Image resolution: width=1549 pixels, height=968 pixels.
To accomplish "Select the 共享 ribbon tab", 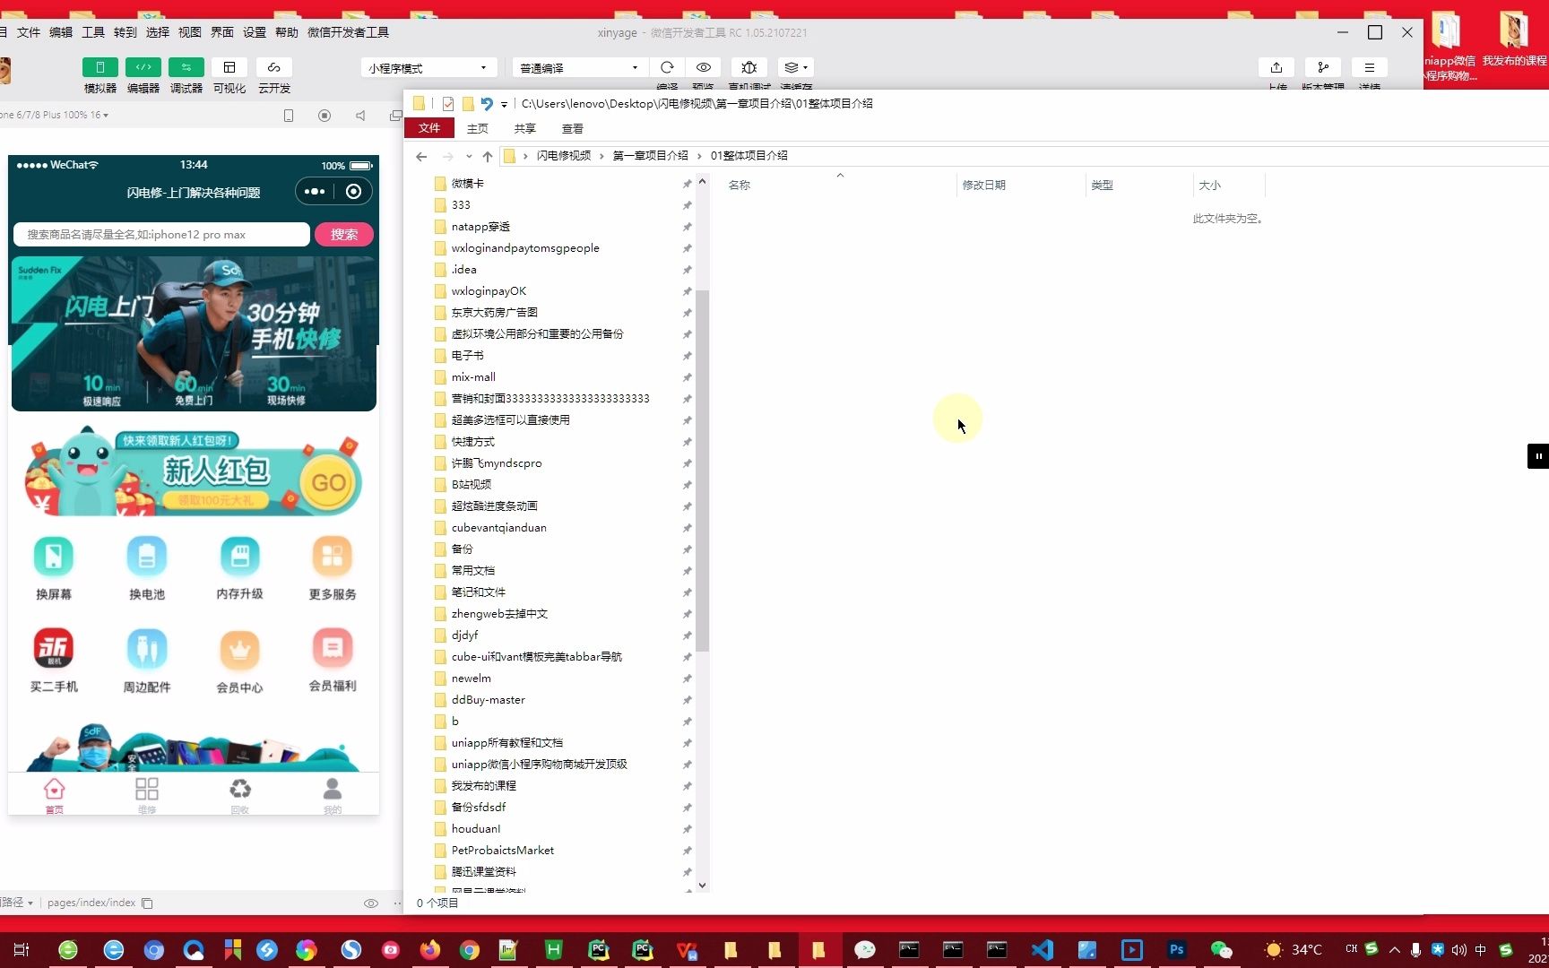I will pos(525,128).
